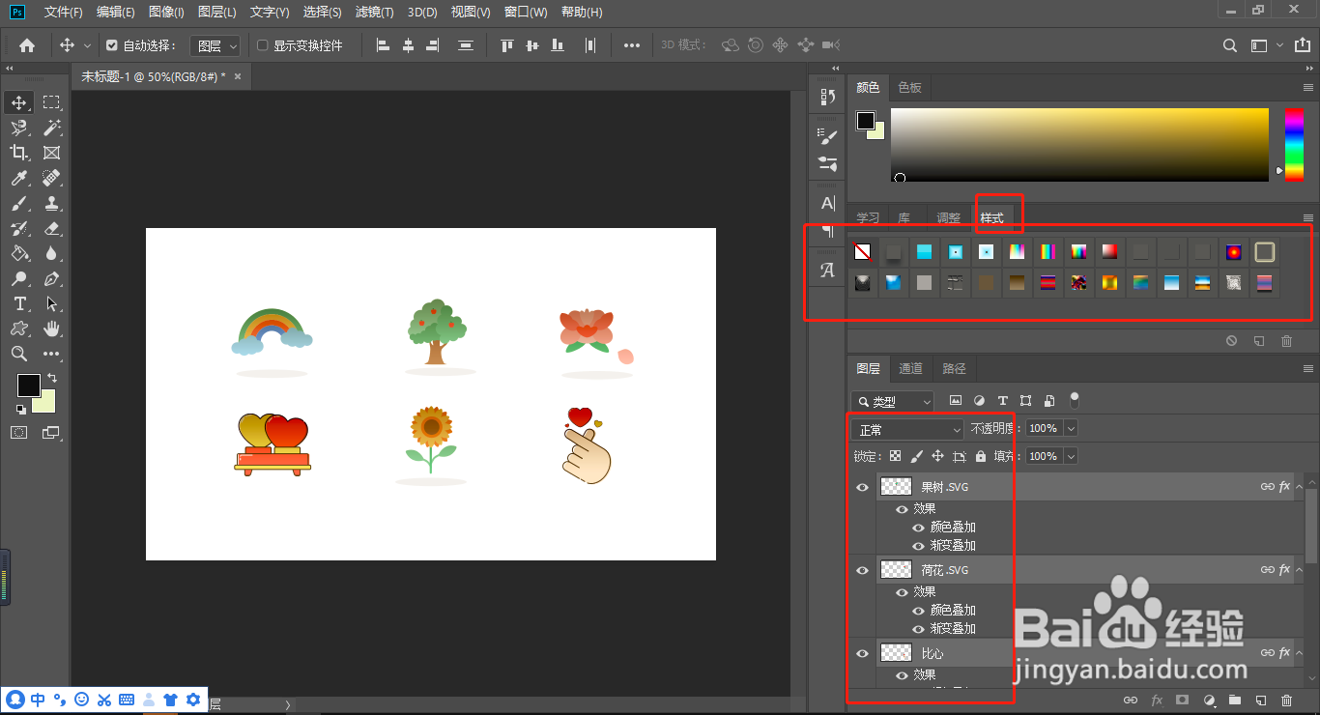Viewport: 1320px width, 715px height.
Task: Select the Zoom magnifier tool
Action: (x=19, y=355)
